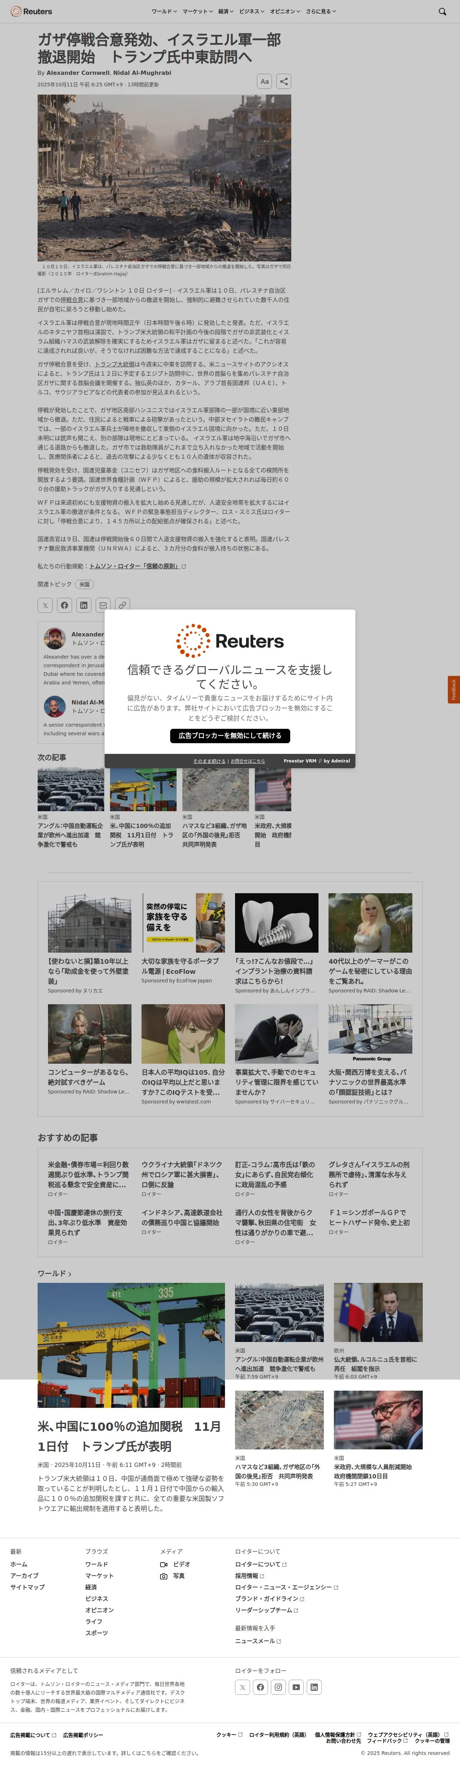Open クッキーの管理 in the bottom bar
The width and height of the screenshot is (460, 1766).
tap(432, 1741)
